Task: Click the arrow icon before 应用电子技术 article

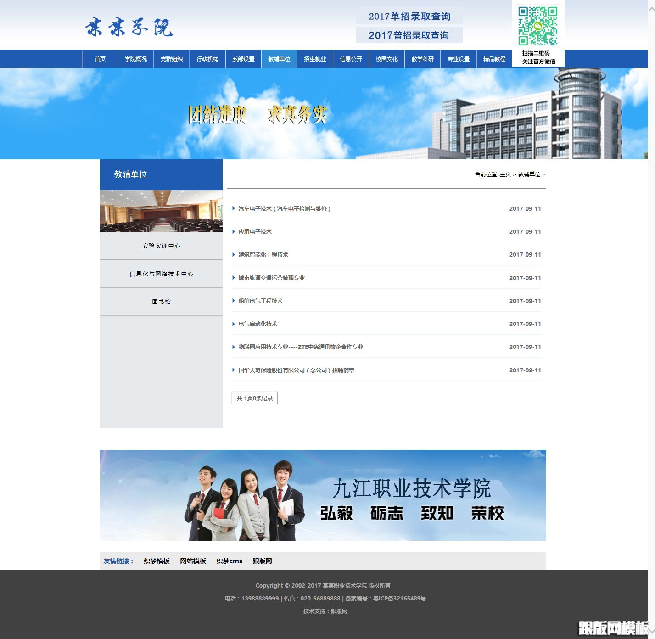Action: (234, 232)
